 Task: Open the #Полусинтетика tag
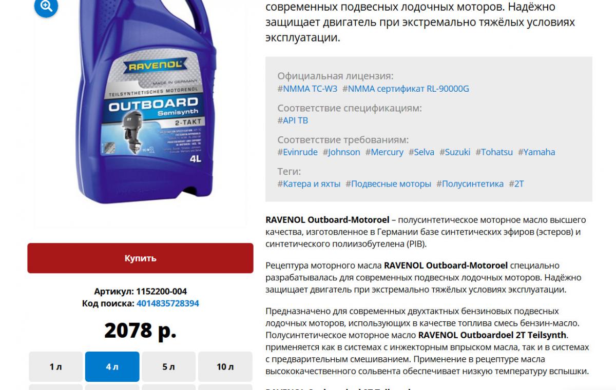coord(470,183)
